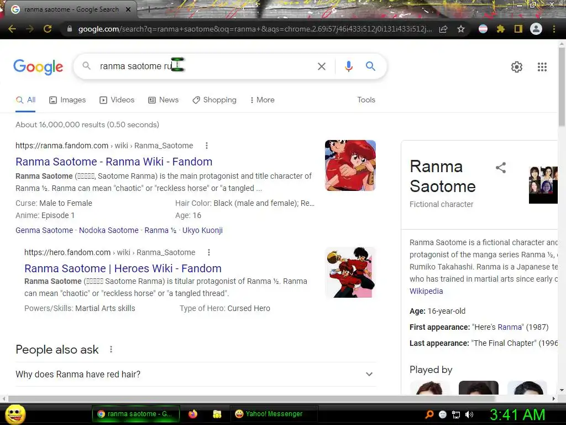
Task: Open the Google apps grid
Action: click(x=542, y=67)
